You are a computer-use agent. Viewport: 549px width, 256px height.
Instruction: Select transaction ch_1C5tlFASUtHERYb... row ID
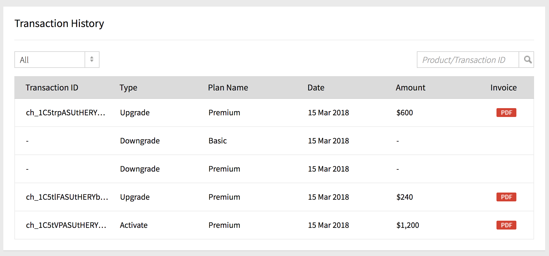67,197
